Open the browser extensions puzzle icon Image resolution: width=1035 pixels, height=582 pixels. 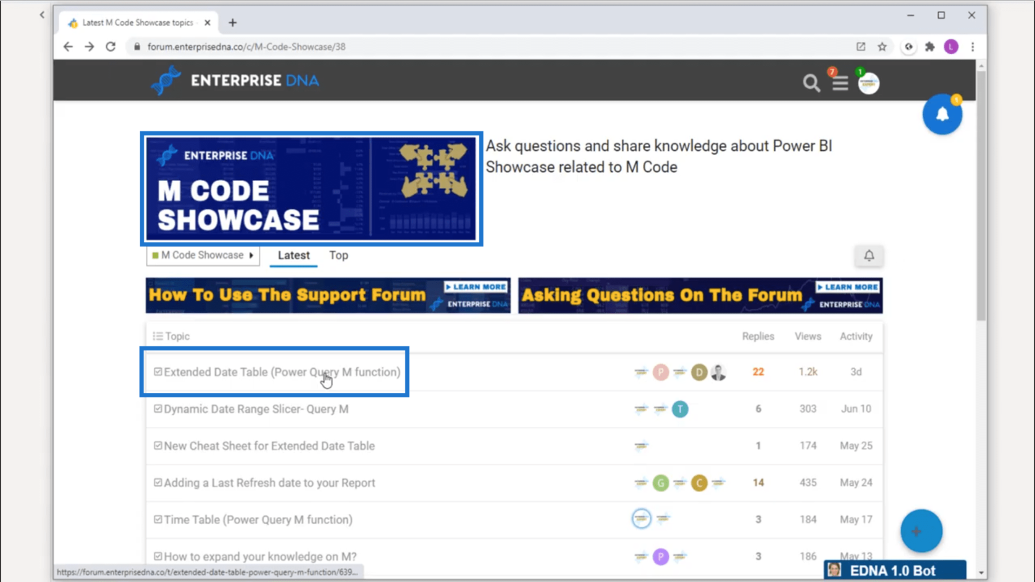pyautogui.click(x=930, y=46)
